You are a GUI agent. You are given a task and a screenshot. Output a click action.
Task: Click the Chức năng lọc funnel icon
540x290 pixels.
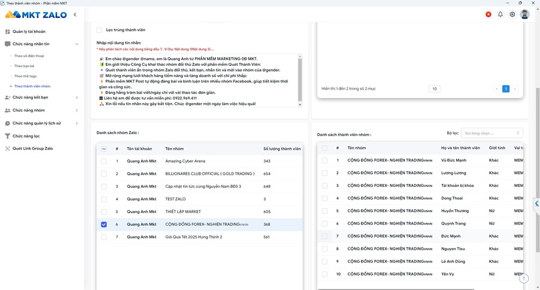[8, 136]
